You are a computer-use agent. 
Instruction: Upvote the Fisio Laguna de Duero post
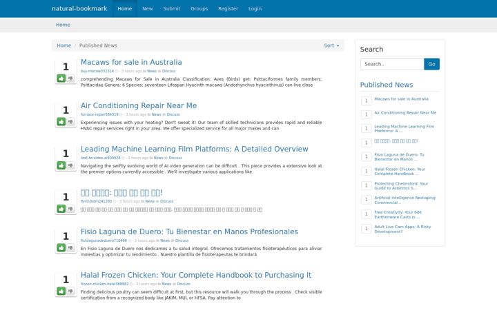pos(61,248)
